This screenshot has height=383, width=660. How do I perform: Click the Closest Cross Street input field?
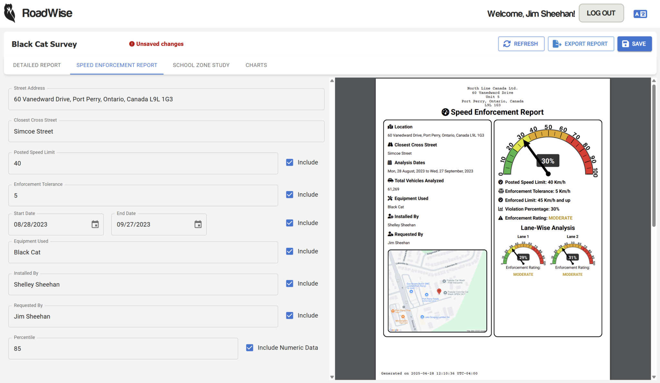click(166, 131)
